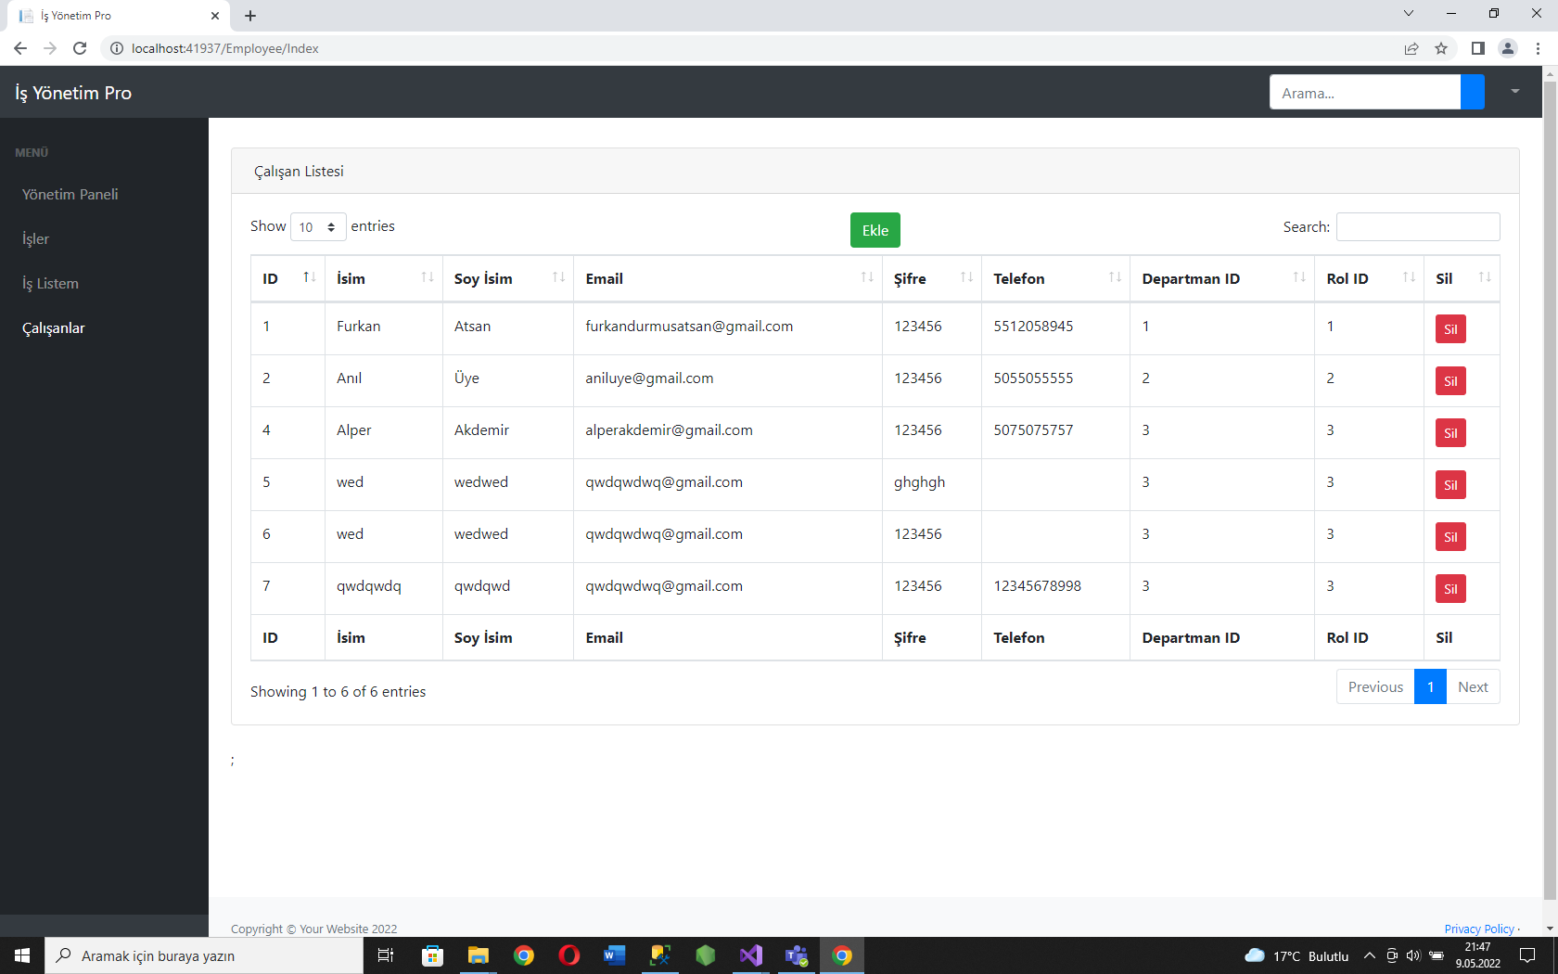Screen dimensions: 1558x974
Task: Sort by Departman ID column arrows
Action: [x=1299, y=277]
